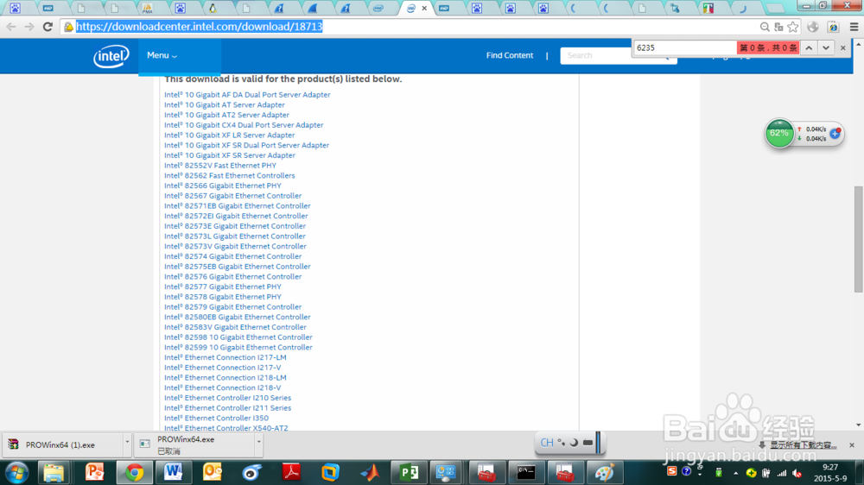This screenshot has width=864, height=485.
Task: Open Intel Ethernet Controller I350 link
Action: [x=217, y=418]
